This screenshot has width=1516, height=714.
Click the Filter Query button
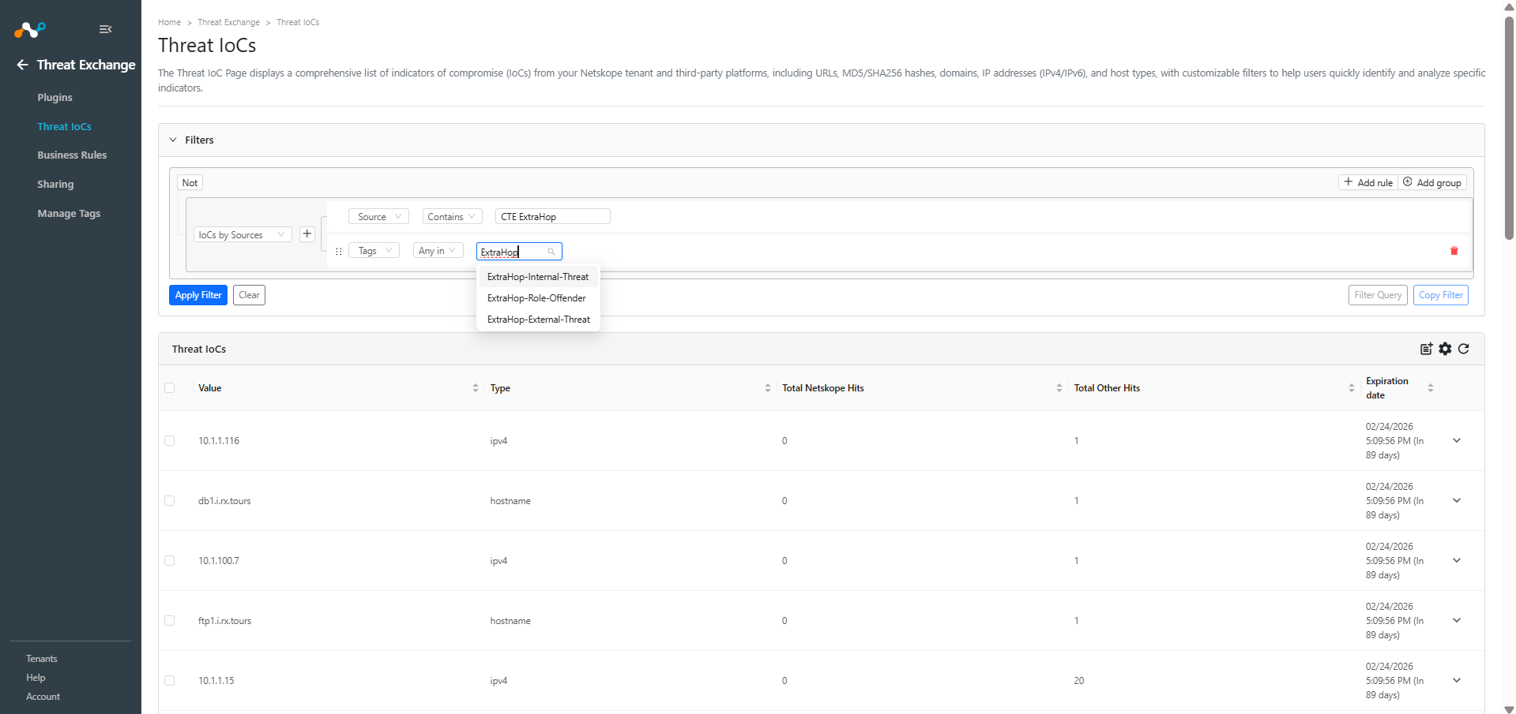pos(1378,295)
